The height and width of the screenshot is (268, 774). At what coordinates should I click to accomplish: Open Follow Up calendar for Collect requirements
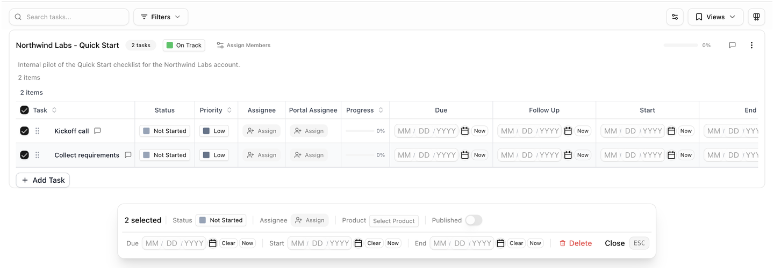tap(568, 155)
